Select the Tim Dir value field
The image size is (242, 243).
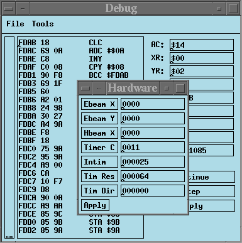pos(153,191)
